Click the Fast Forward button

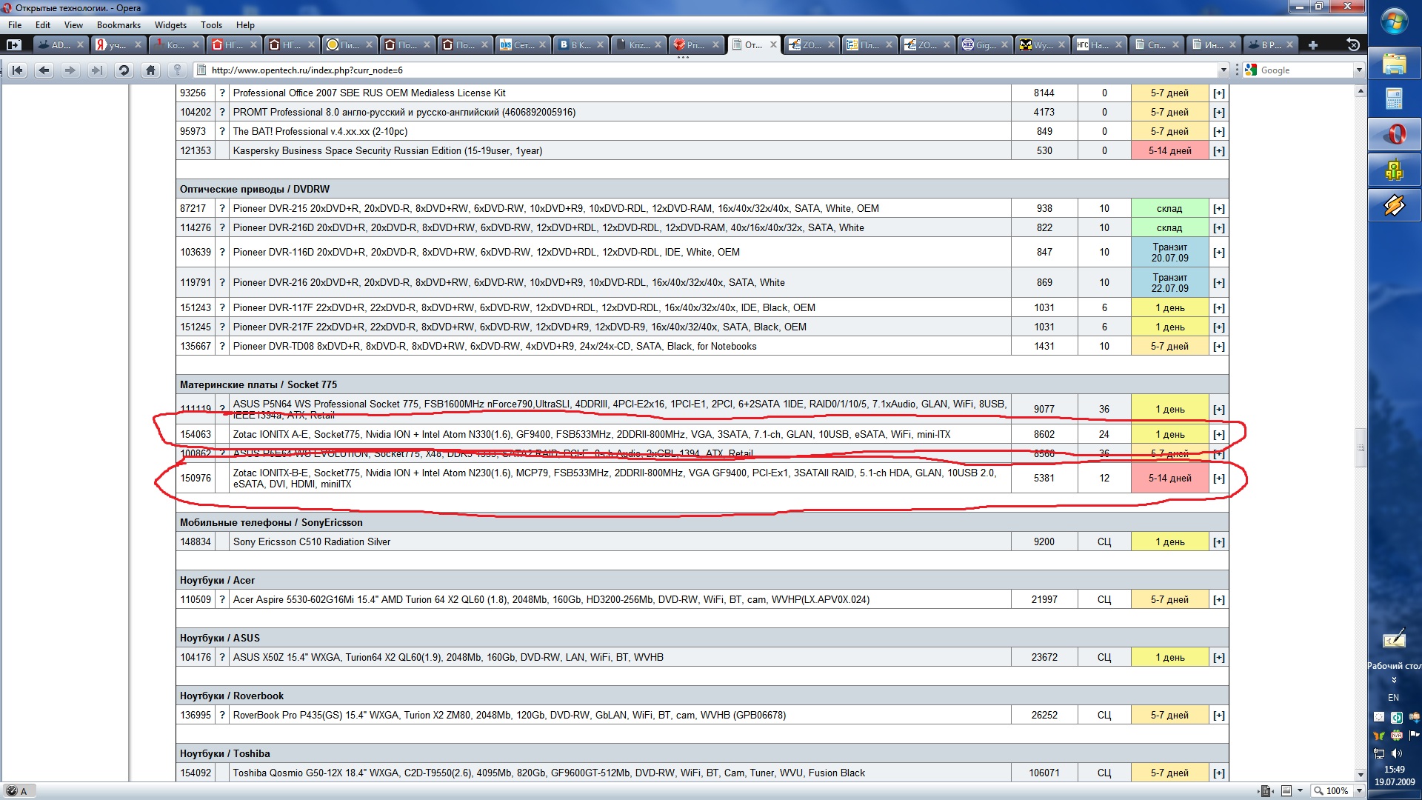click(97, 70)
